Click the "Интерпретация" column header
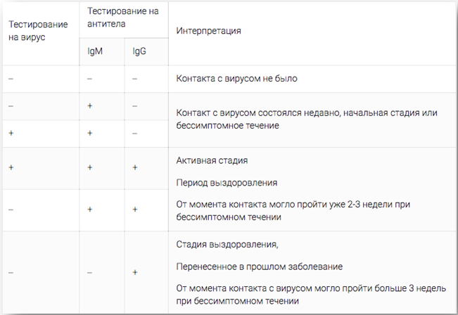Viewport: 458px width, 315px height. [208, 31]
